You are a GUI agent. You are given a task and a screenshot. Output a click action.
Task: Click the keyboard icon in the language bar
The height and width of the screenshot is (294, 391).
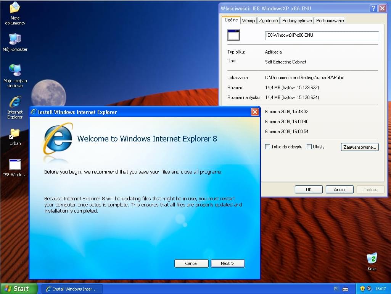(345, 289)
